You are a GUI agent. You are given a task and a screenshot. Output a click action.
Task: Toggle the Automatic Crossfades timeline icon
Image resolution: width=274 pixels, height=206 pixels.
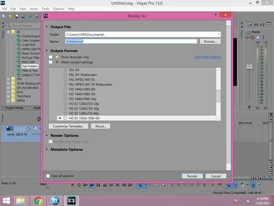coord(234,185)
